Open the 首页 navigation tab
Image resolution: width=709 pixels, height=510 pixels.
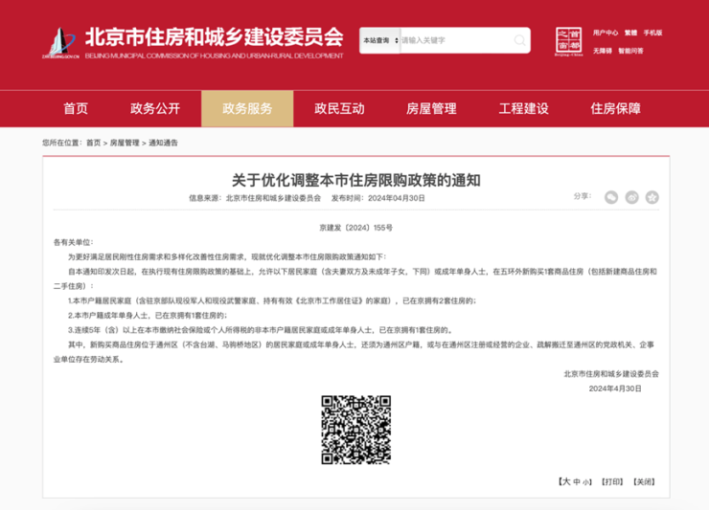tap(76, 108)
